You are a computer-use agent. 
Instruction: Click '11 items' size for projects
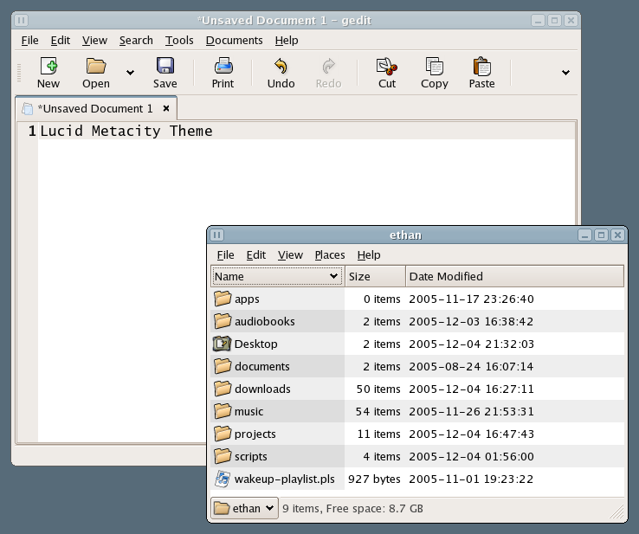378,434
